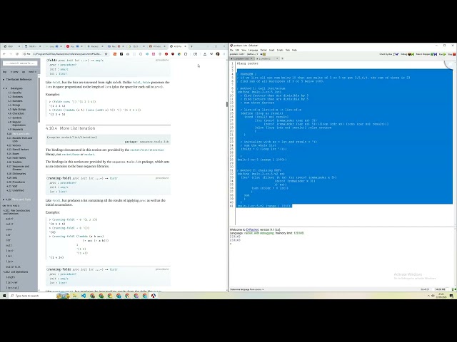Open the DrRacket Edit menu
The image size is (457, 342).
(x=237, y=50)
